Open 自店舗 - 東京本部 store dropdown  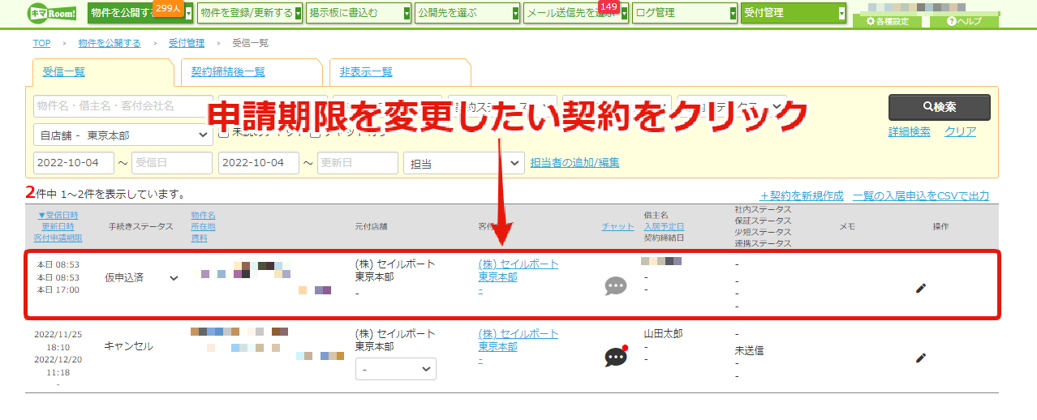pyautogui.click(x=123, y=135)
